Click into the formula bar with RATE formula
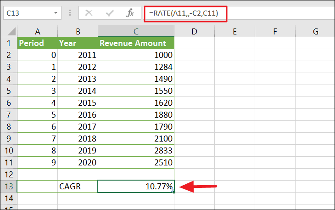The image size is (335, 210). click(239, 13)
